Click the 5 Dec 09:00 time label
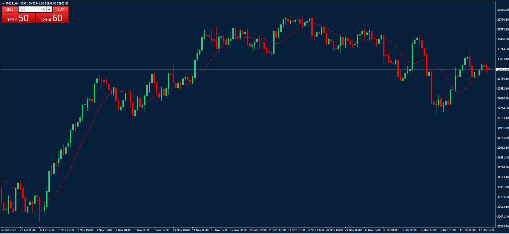 [410, 230]
